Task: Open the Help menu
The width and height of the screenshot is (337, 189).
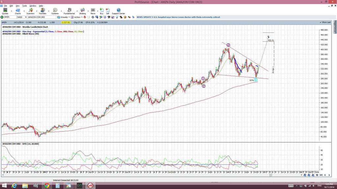Action: coord(41,6)
